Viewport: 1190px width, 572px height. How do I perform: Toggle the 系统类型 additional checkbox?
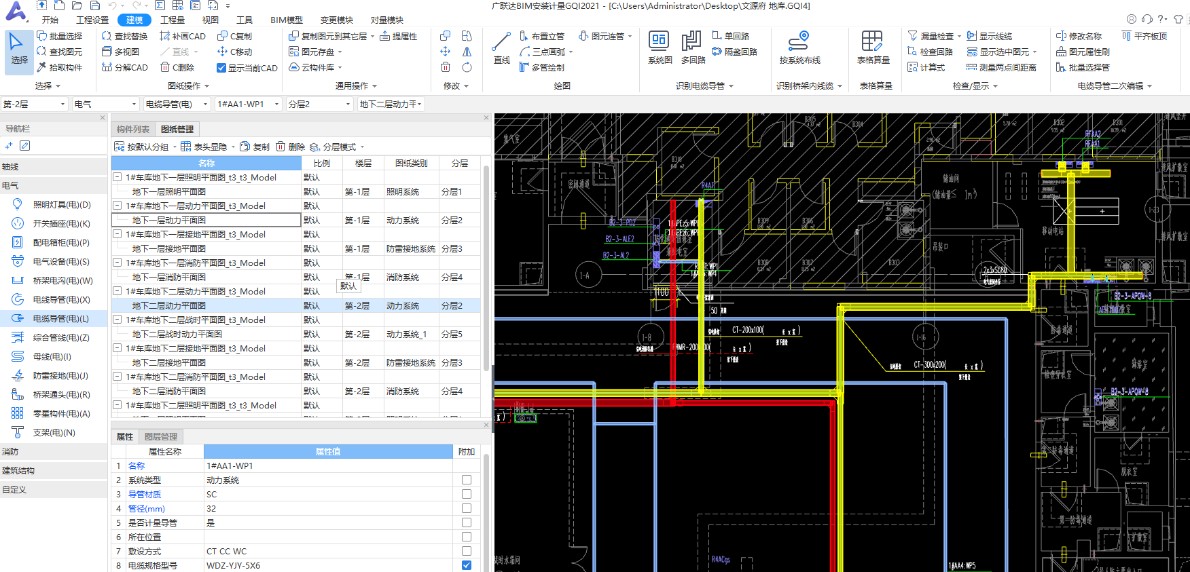coord(467,480)
